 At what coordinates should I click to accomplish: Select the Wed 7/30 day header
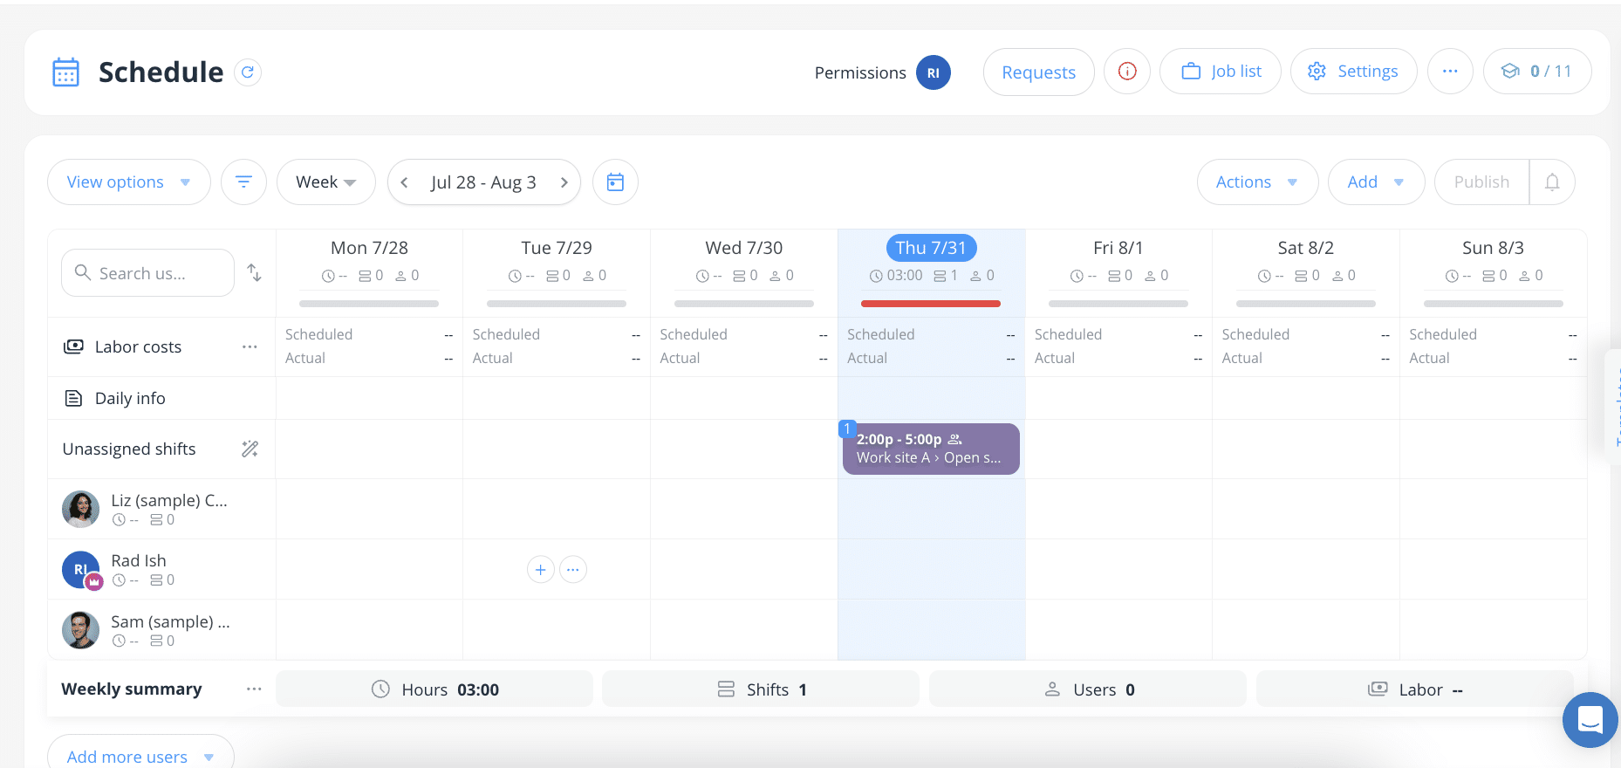coord(743,248)
